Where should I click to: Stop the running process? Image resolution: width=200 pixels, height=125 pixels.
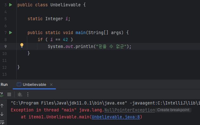9,94
